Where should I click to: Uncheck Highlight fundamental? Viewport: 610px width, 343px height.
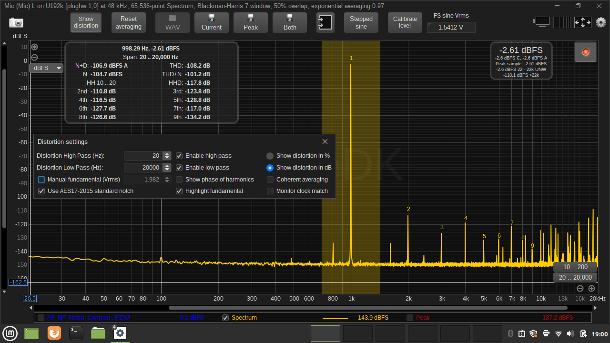pyautogui.click(x=179, y=191)
